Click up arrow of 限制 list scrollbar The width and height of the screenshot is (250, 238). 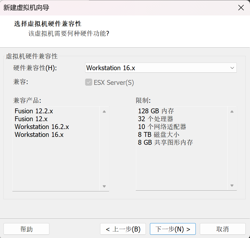tap(232, 112)
